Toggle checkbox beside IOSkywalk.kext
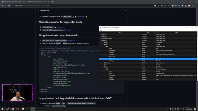 point(41,27)
